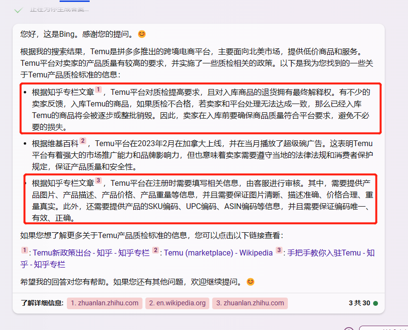Click the footnote badge 1 in references line
Viewport: 408px width, 330px height.
click(x=24, y=251)
